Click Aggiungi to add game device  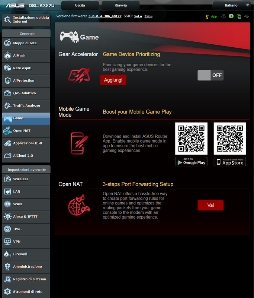pos(113,80)
